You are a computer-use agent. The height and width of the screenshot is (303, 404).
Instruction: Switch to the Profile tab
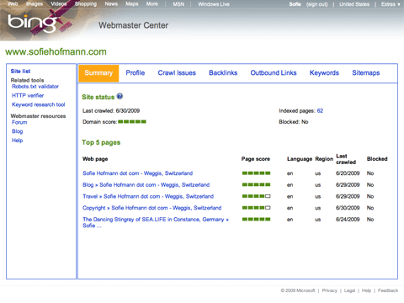click(136, 73)
